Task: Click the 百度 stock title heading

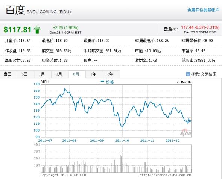Action: 15,10
